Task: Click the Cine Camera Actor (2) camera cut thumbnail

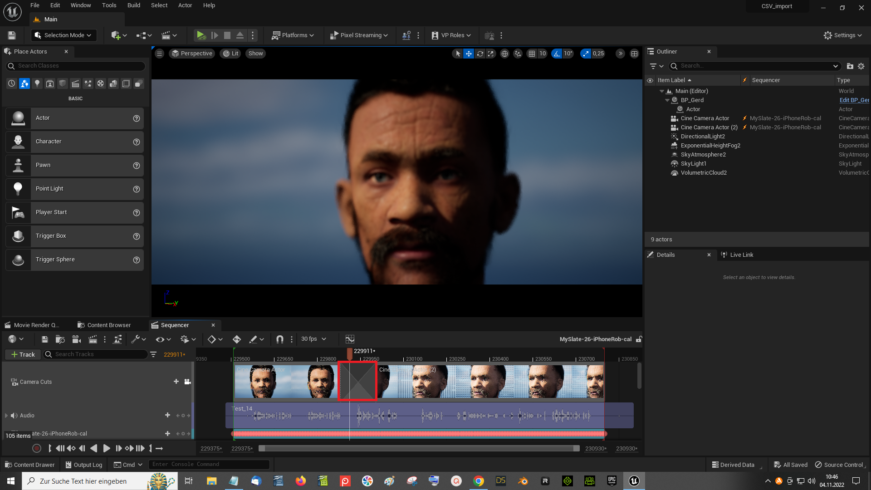Action: pos(491,382)
